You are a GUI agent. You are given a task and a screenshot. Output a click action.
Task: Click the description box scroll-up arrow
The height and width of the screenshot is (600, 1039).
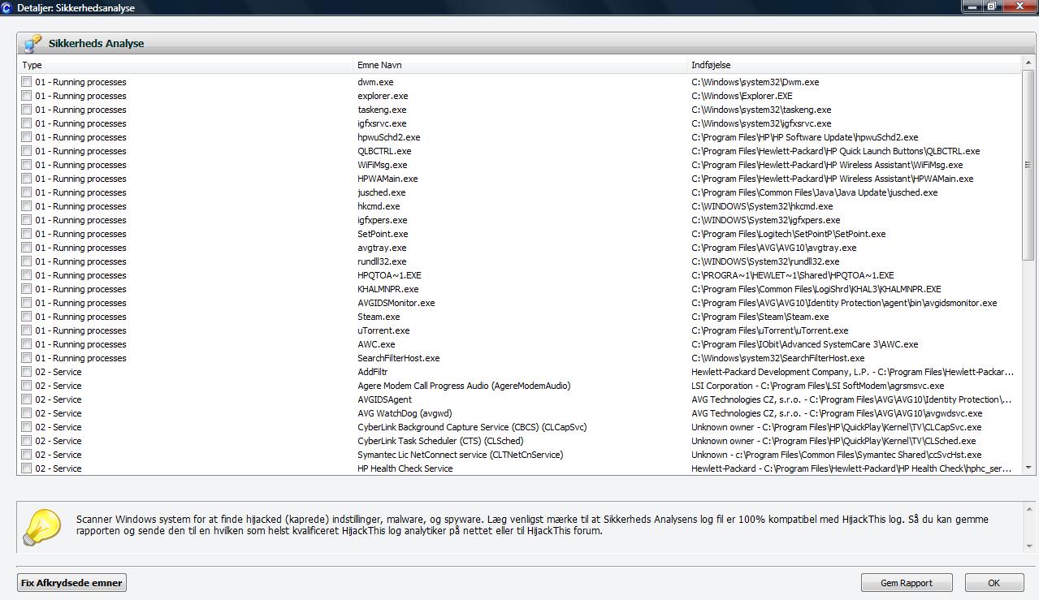coord(1028,509)
